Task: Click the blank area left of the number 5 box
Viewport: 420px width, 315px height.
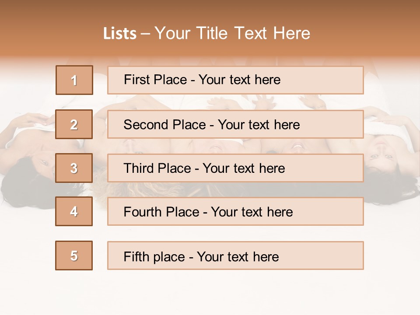Action: coord(26,255)
